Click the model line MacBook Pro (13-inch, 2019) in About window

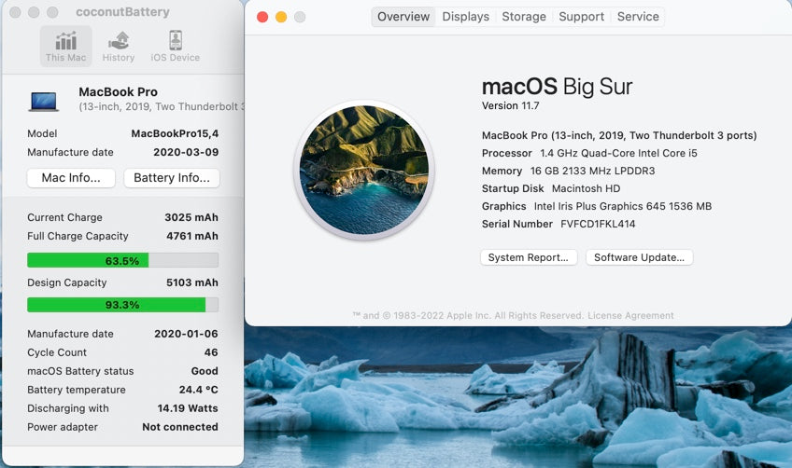click(619, 136)
